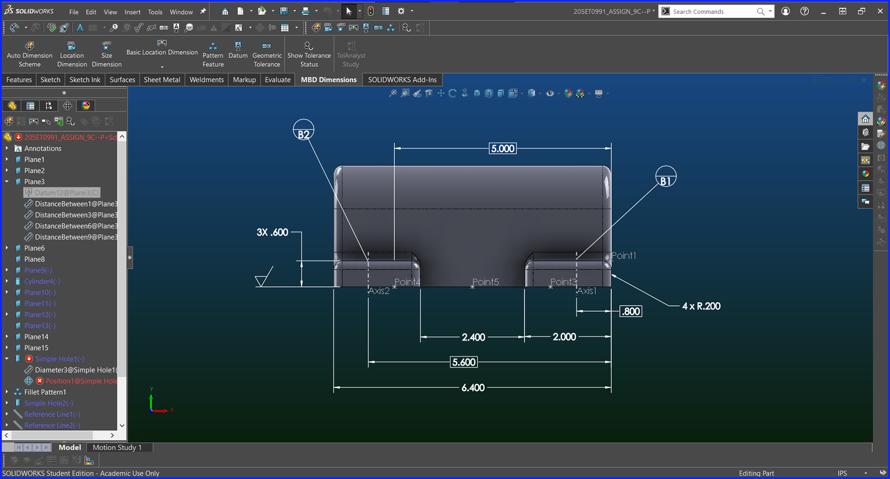The width and height of the screenshot is (890, 479).
Task: Click the B2 datum target balloon
Action: click(304, 131)
